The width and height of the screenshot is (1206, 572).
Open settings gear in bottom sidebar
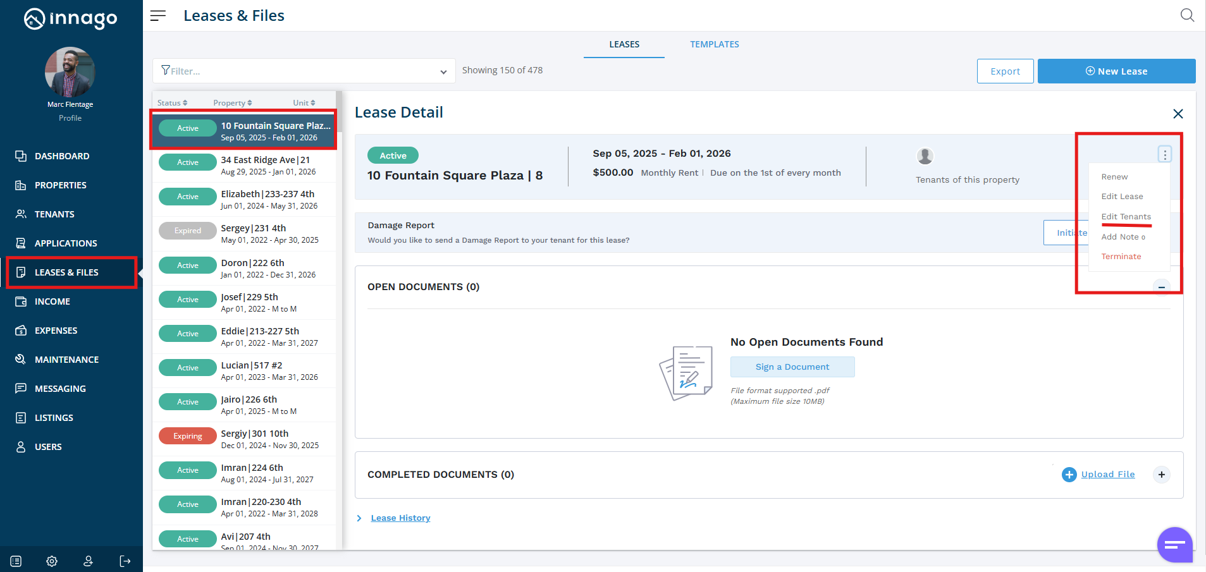tap(52, 561)
